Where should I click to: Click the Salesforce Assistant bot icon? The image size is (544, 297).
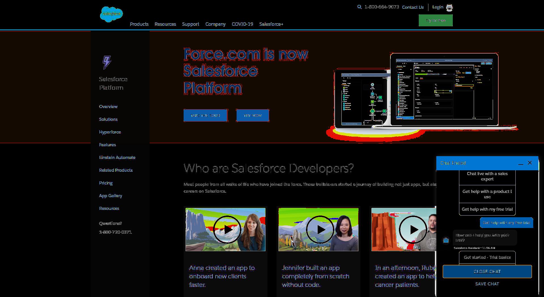(446, 240)
